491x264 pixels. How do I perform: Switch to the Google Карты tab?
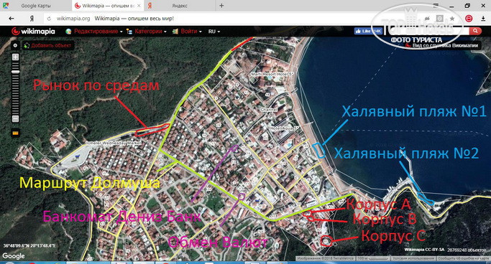[35, 6]
